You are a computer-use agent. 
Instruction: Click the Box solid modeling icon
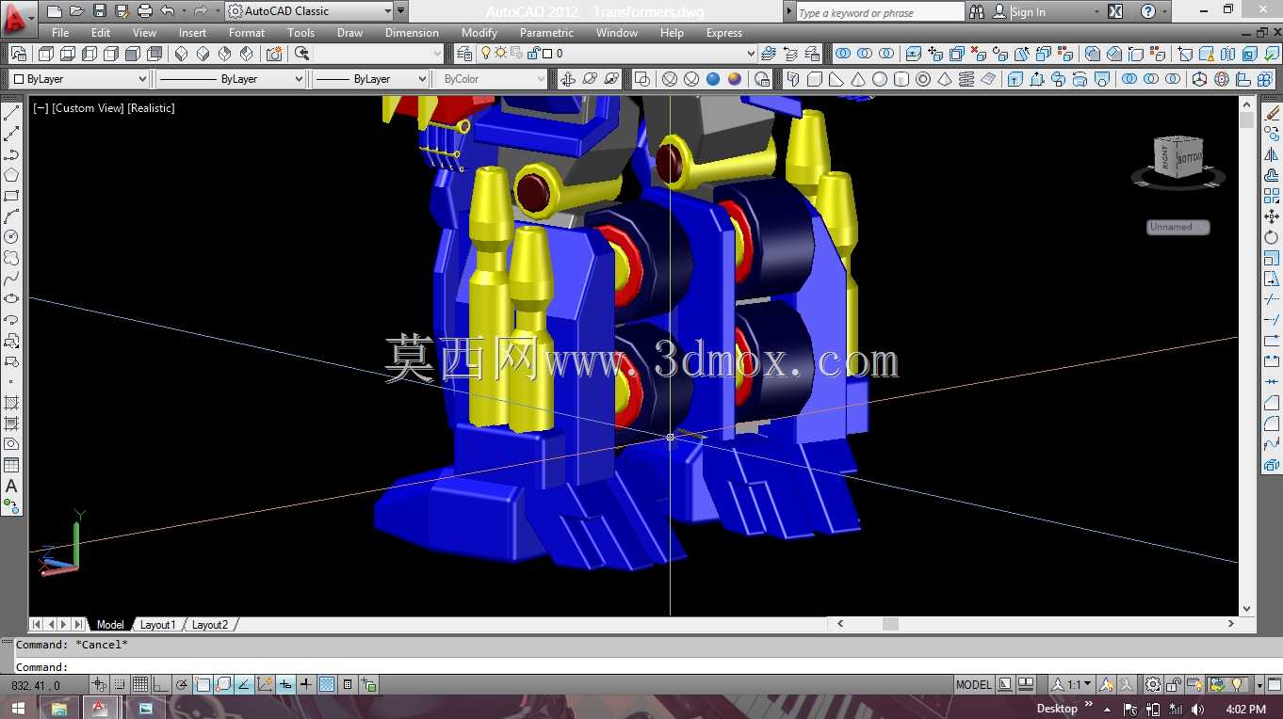815,79
